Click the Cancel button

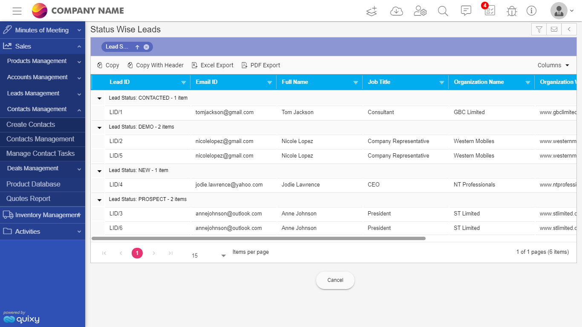pyautogui.click(x=335, y=280)
